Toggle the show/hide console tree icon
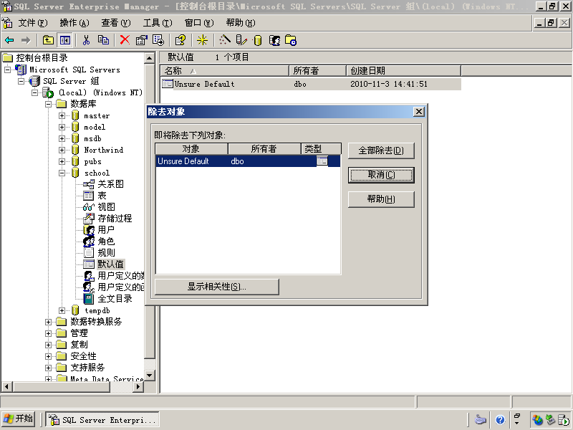The width and height of the screenshot is (573, 430). [x=65, y=40]
